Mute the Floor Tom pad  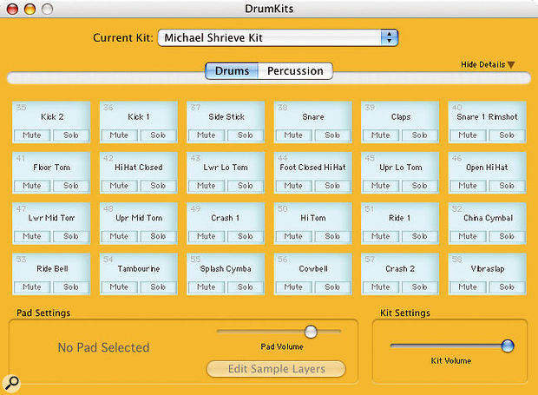pos(32,186)
